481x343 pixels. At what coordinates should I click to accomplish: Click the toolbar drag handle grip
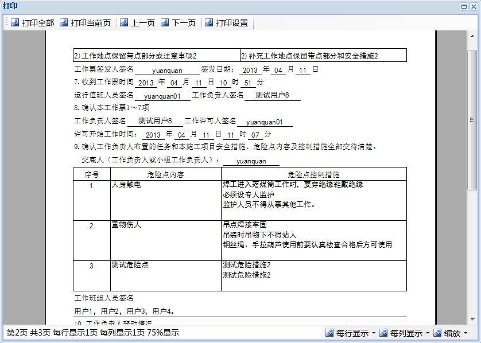pyautogui.click(x=7, y=23)
